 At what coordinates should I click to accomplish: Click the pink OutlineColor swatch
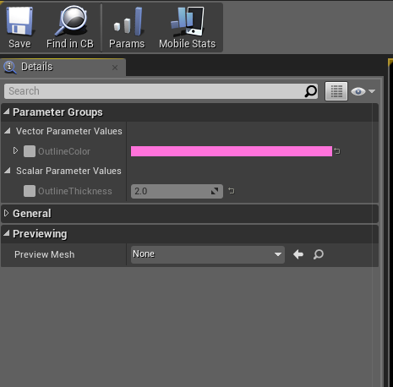tap(232, 151)
